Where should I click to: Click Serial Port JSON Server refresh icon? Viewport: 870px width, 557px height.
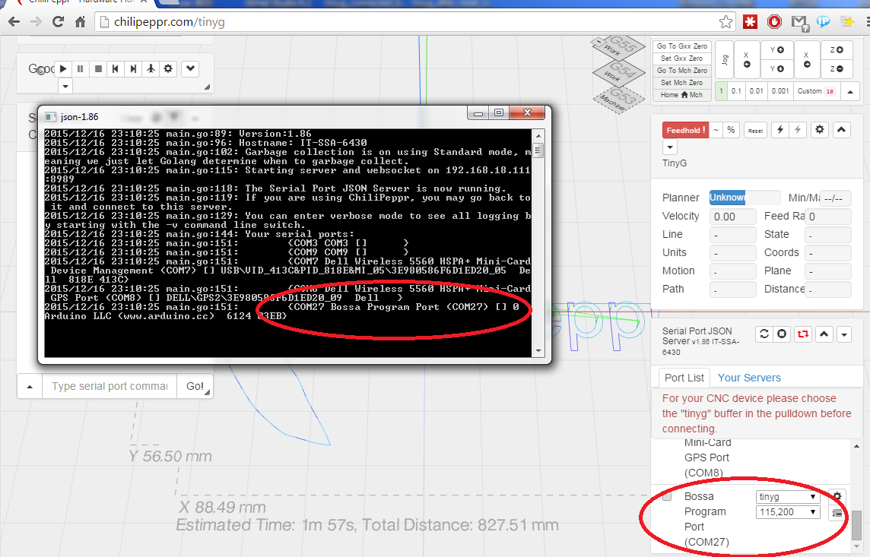[764, 334]
